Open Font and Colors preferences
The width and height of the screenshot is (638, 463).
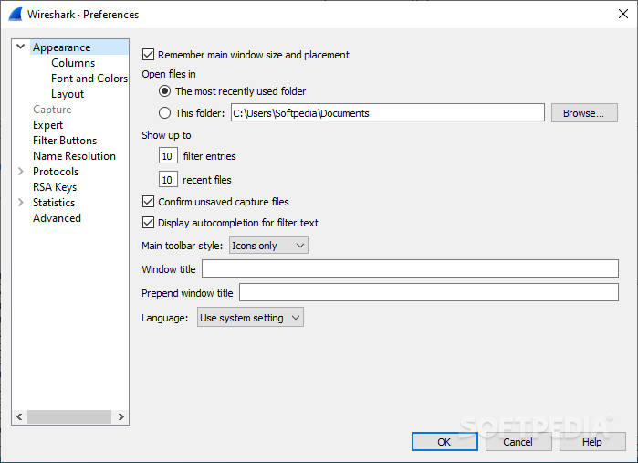89,79
